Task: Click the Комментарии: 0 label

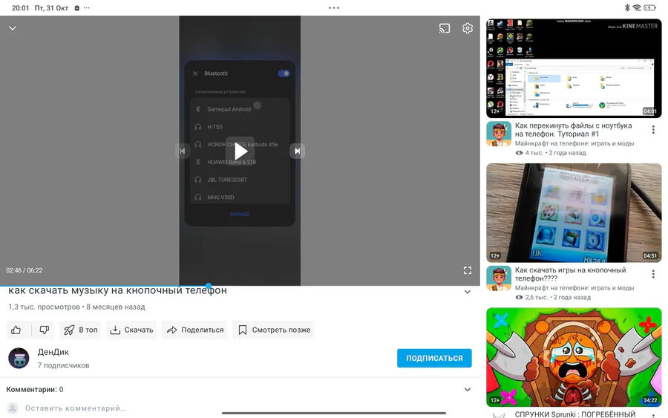Action: click(35, 390)
